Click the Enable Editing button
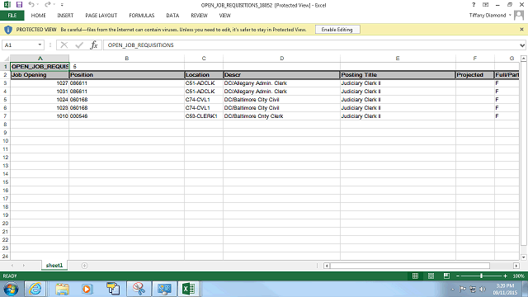This screenshot has width=528, height=297. click(337, 30)
